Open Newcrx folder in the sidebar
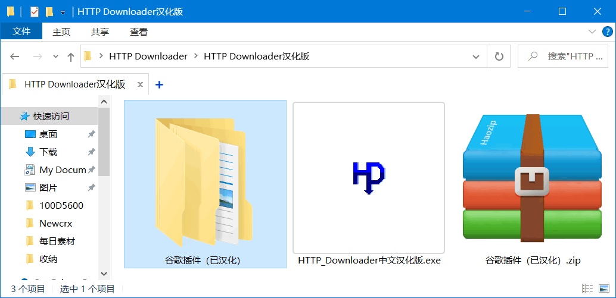The width and height of the screenshot is (616, 298). coord(56,224)
